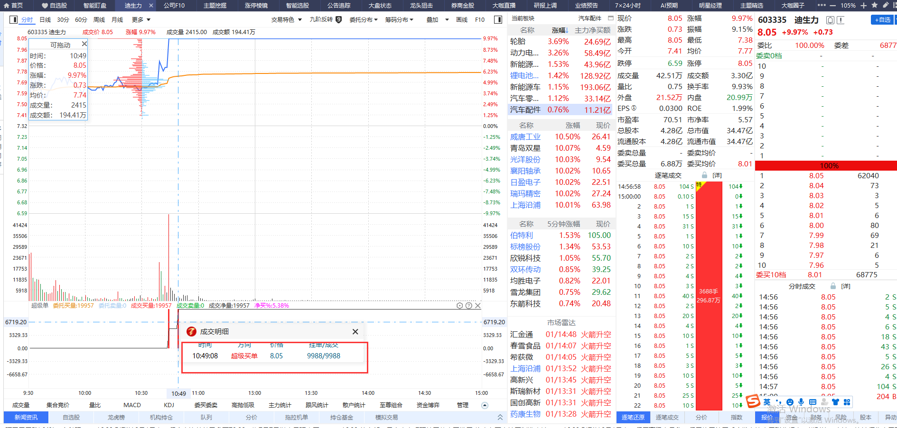Click the 10:49 time marker on axis
The image size is (897, 428).
click(x=179, y=393)
